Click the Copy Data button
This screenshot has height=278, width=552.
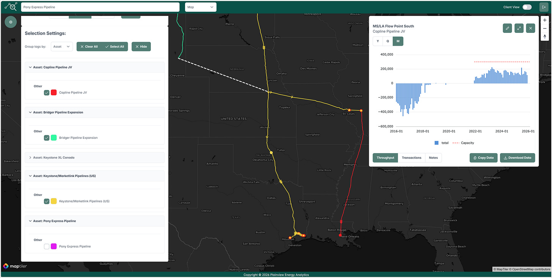tap(483, 158)
